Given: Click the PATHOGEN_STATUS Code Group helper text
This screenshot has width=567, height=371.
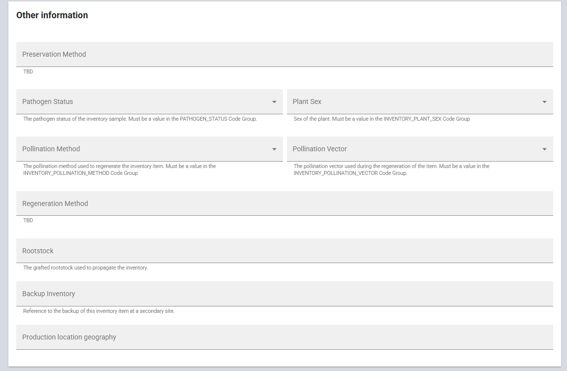Looking at the screenshot, I should click(x=140, y=119).
